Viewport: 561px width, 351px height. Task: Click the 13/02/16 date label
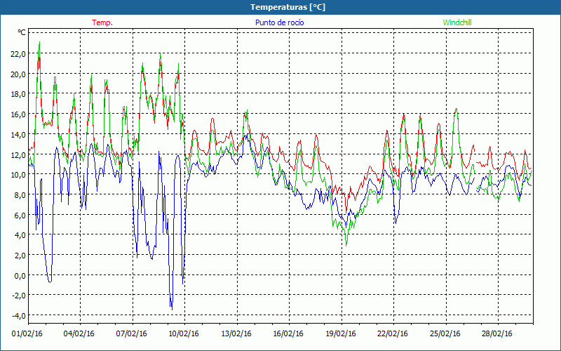[236, 334]
